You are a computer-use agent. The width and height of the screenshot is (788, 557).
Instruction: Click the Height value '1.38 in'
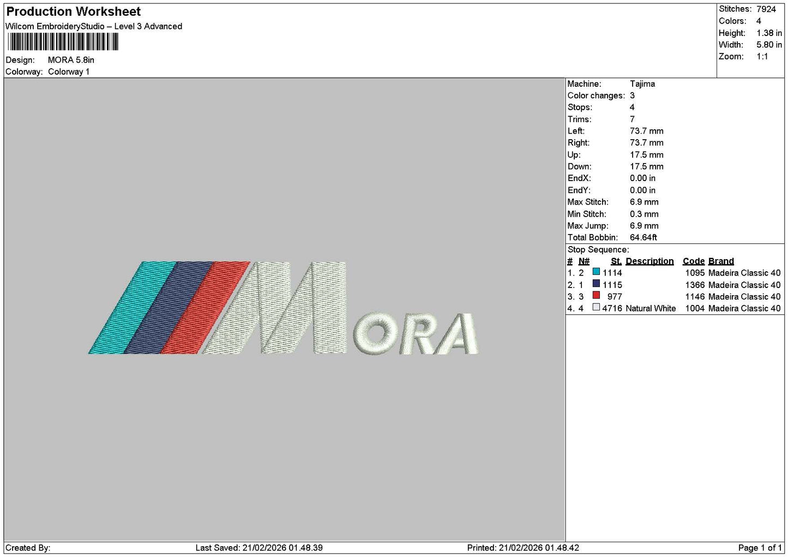pos(769,33)
